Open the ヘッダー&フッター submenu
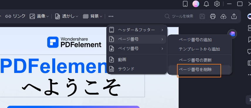This screenshot has width=251, height=108. tap(137, 30)
